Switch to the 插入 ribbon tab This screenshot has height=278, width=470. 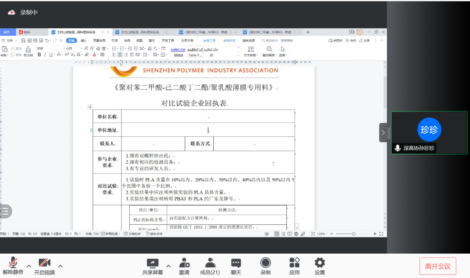tap(84, 41)
